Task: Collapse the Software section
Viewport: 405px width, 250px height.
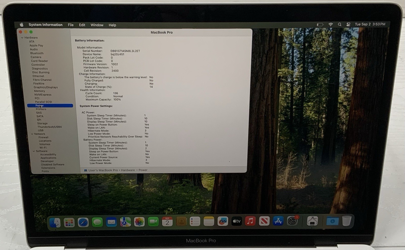Action: [x=34, y=151]
